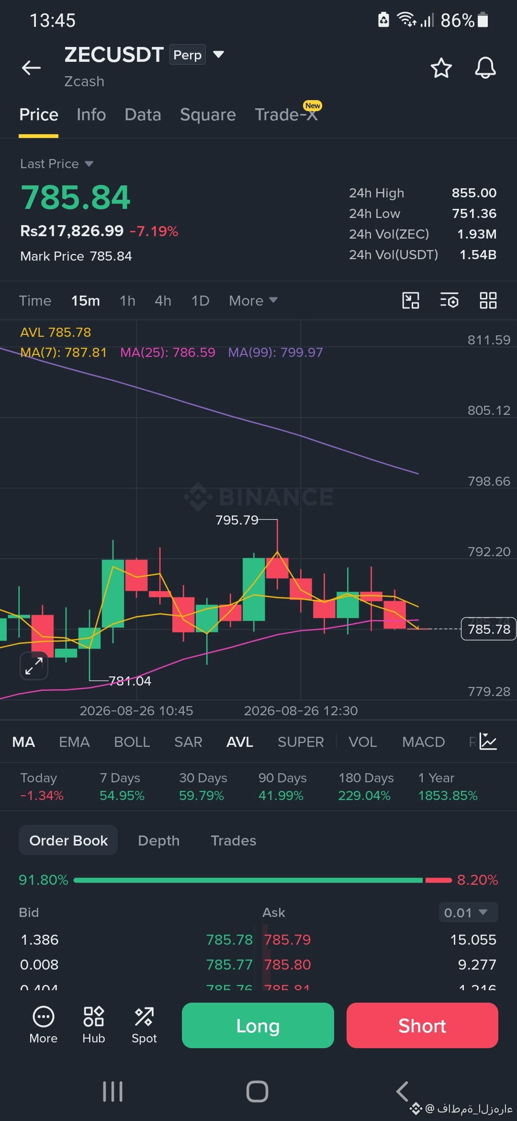Toggle EMA indicator

[74, 742]
